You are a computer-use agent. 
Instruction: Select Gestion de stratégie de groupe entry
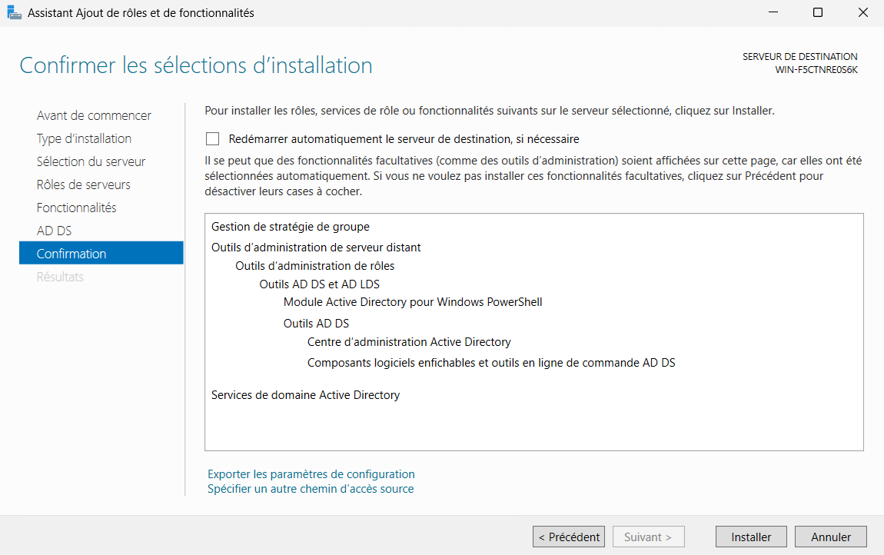[x=290, y=227]
